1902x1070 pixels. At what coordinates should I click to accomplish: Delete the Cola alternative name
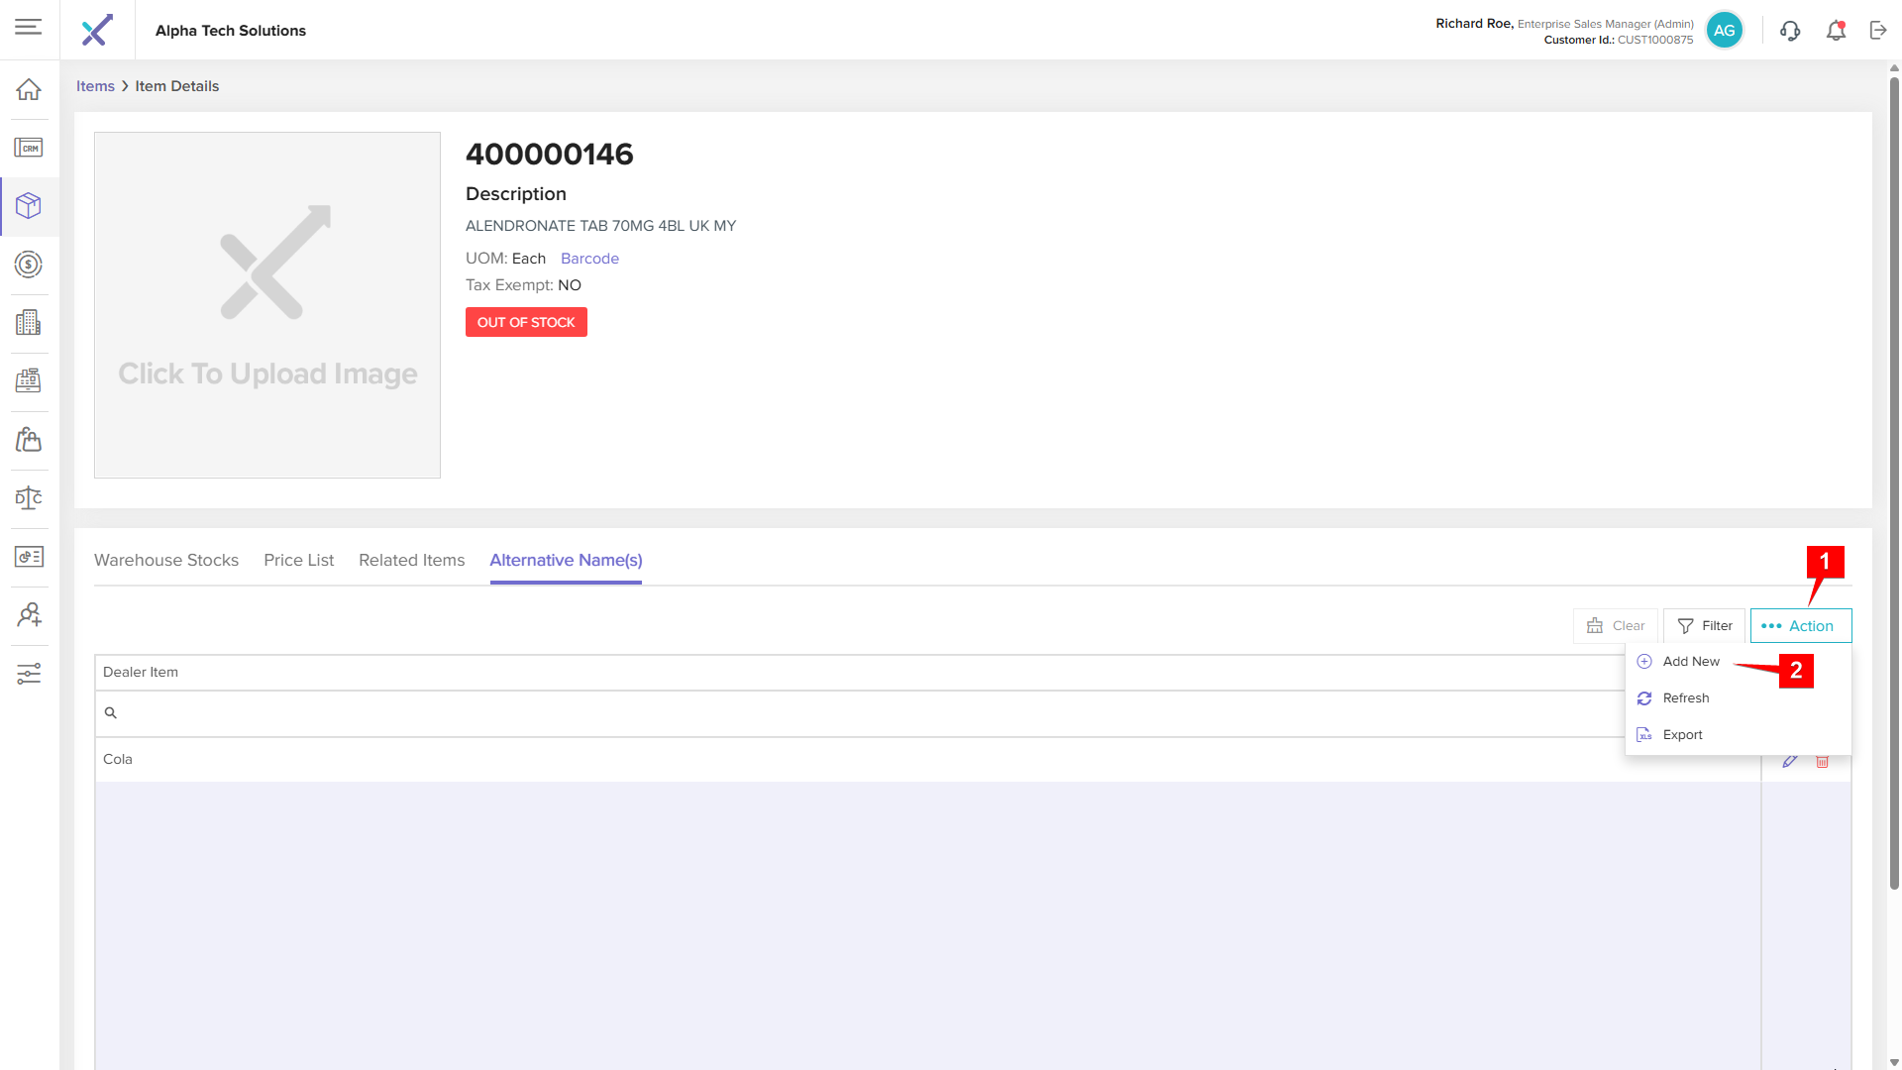coord(1822,762)
